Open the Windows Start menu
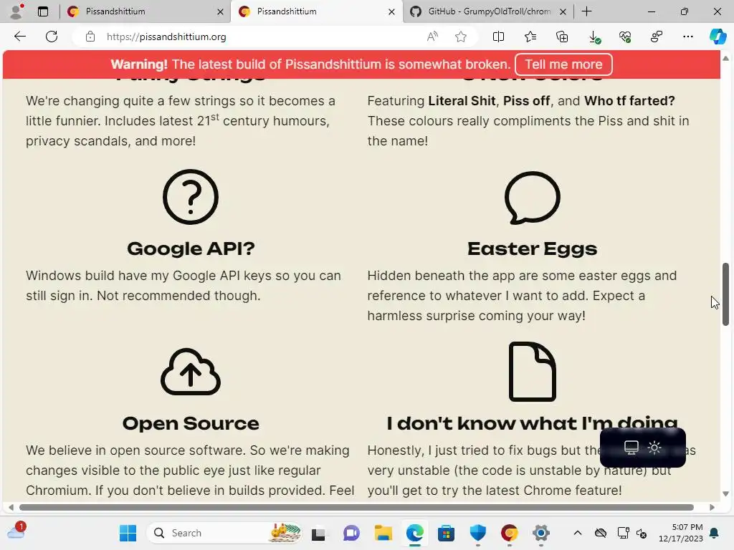 [128, 533]
